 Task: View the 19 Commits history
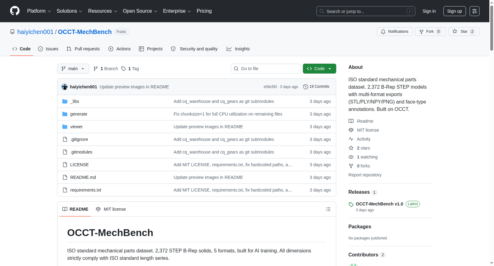(316, 87)
